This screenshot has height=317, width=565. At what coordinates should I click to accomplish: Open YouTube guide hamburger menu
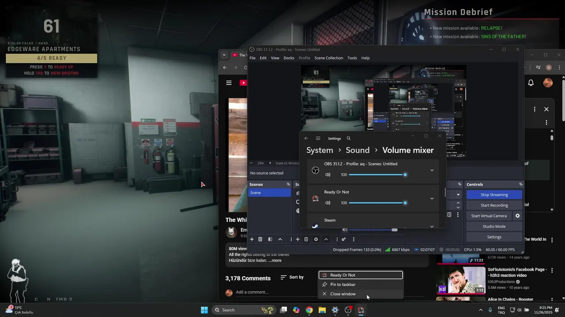[229, 82]
